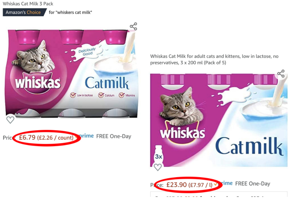Click the 3x bottle icon on the right image
The height and width of the screenshot is (200, 293).
(x=158, y=155)
